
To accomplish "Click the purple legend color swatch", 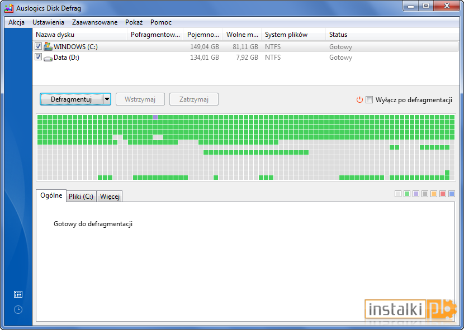I will click(x=416, y=194).
